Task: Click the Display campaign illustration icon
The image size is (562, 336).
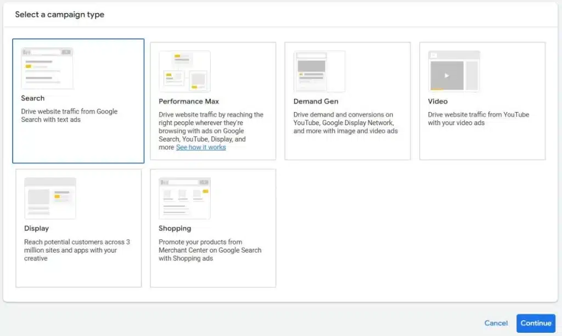Action: pyautogui.click(x=50, y=198)
